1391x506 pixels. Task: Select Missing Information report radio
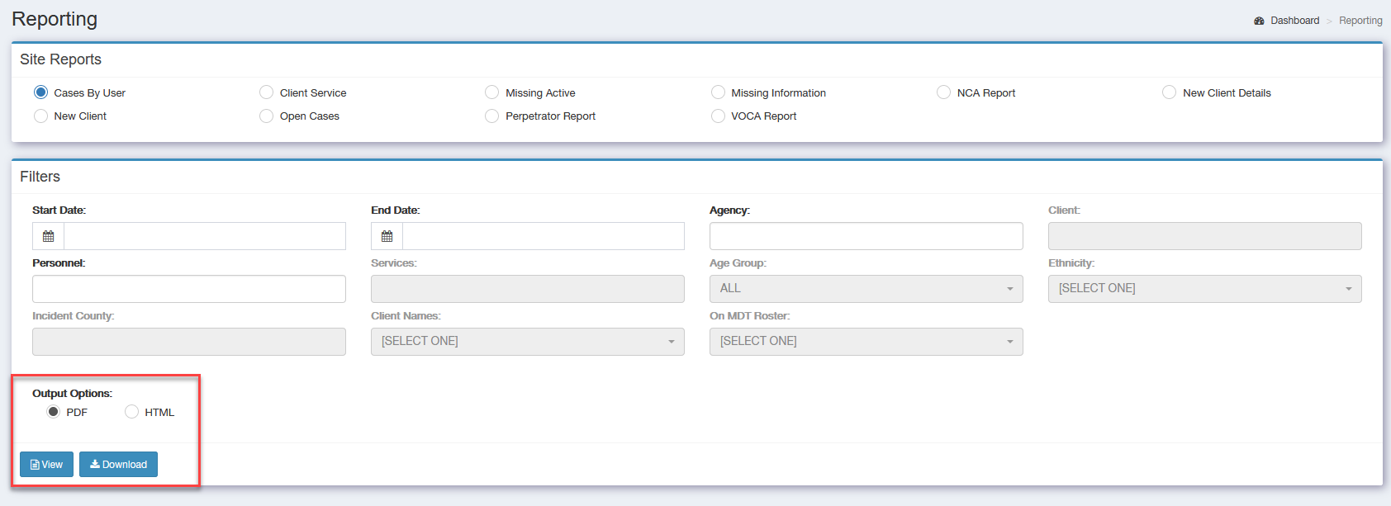(x=718, y=92)
